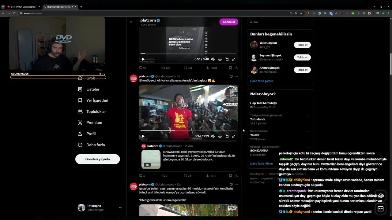Expand Daha fazla in the sidebar

tap(91, 145)
